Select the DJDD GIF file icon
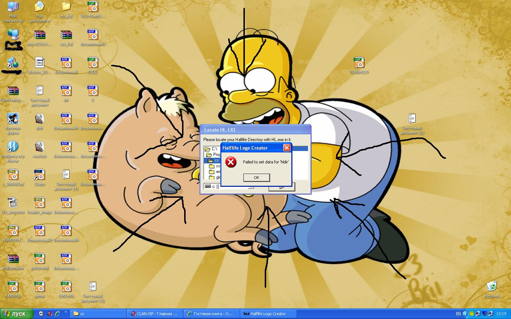Viewport: 511px width, 319px height. tap(93, 66)
